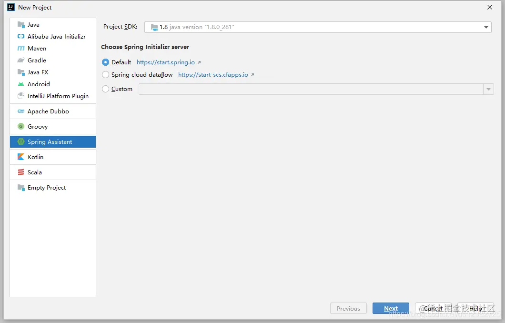Click 'Choose Spring Initializr server' heading
This screenshot has width=505, height=323.
145,47
